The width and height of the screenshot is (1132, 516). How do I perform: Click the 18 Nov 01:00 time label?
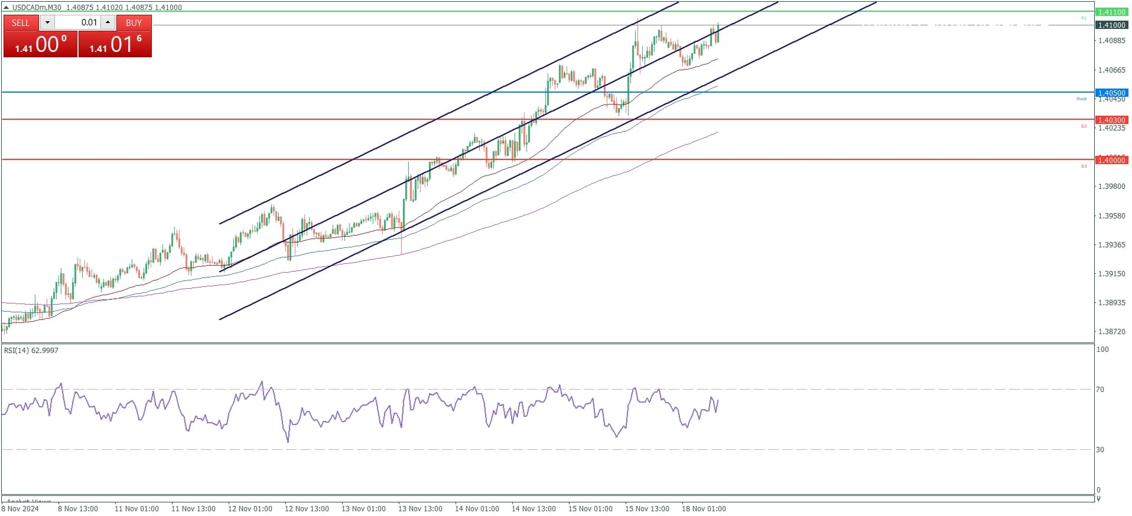tap(704, 508)
